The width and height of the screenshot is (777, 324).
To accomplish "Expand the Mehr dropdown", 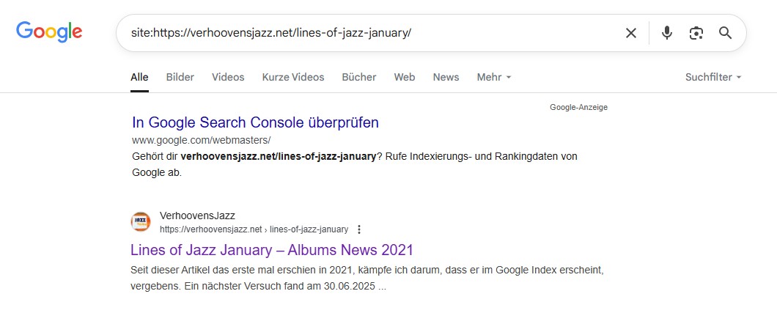I will (493, 77).
